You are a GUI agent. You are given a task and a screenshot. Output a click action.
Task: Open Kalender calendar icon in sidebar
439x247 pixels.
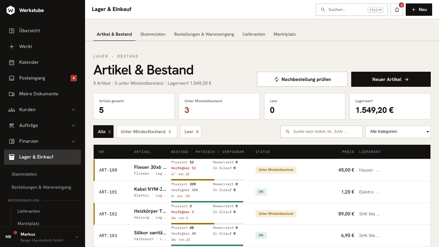12,62
